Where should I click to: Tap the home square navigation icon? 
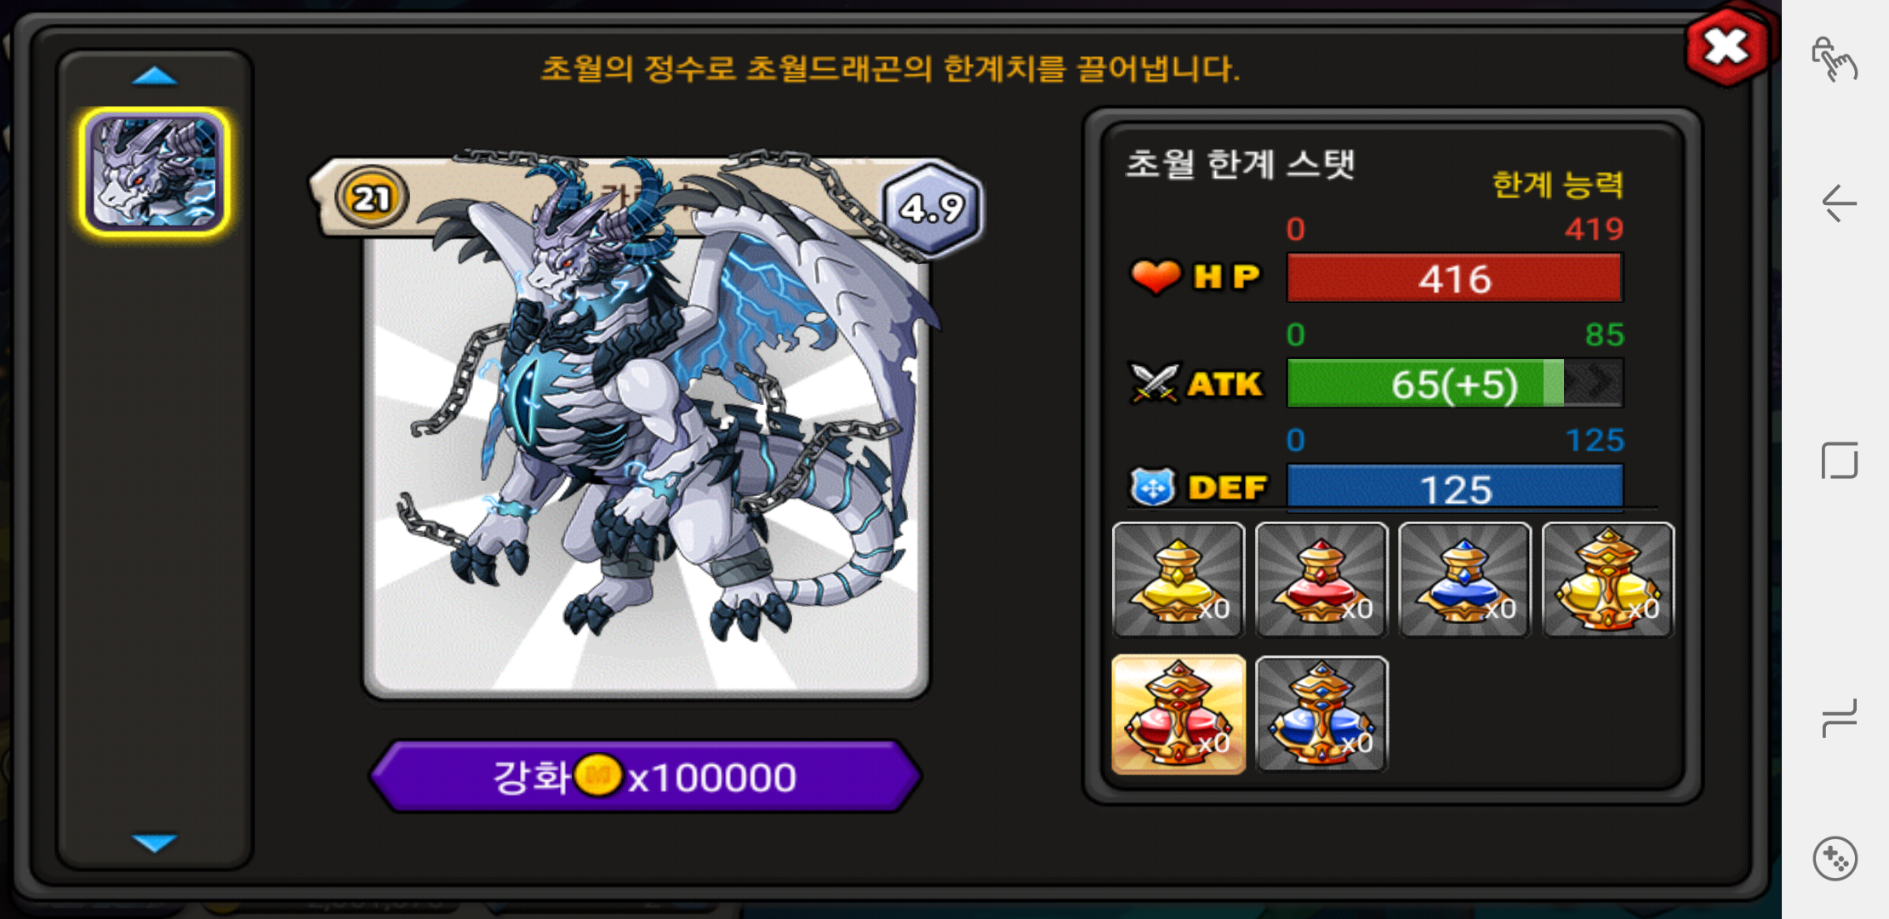1839,460
